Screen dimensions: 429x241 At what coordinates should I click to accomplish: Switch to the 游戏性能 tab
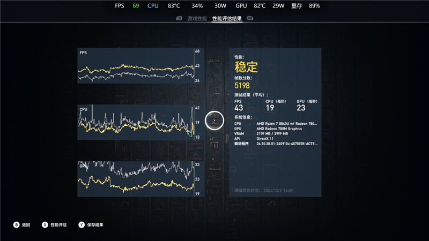(x=197, y=19)
